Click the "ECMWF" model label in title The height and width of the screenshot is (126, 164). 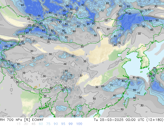click(38, 120)
